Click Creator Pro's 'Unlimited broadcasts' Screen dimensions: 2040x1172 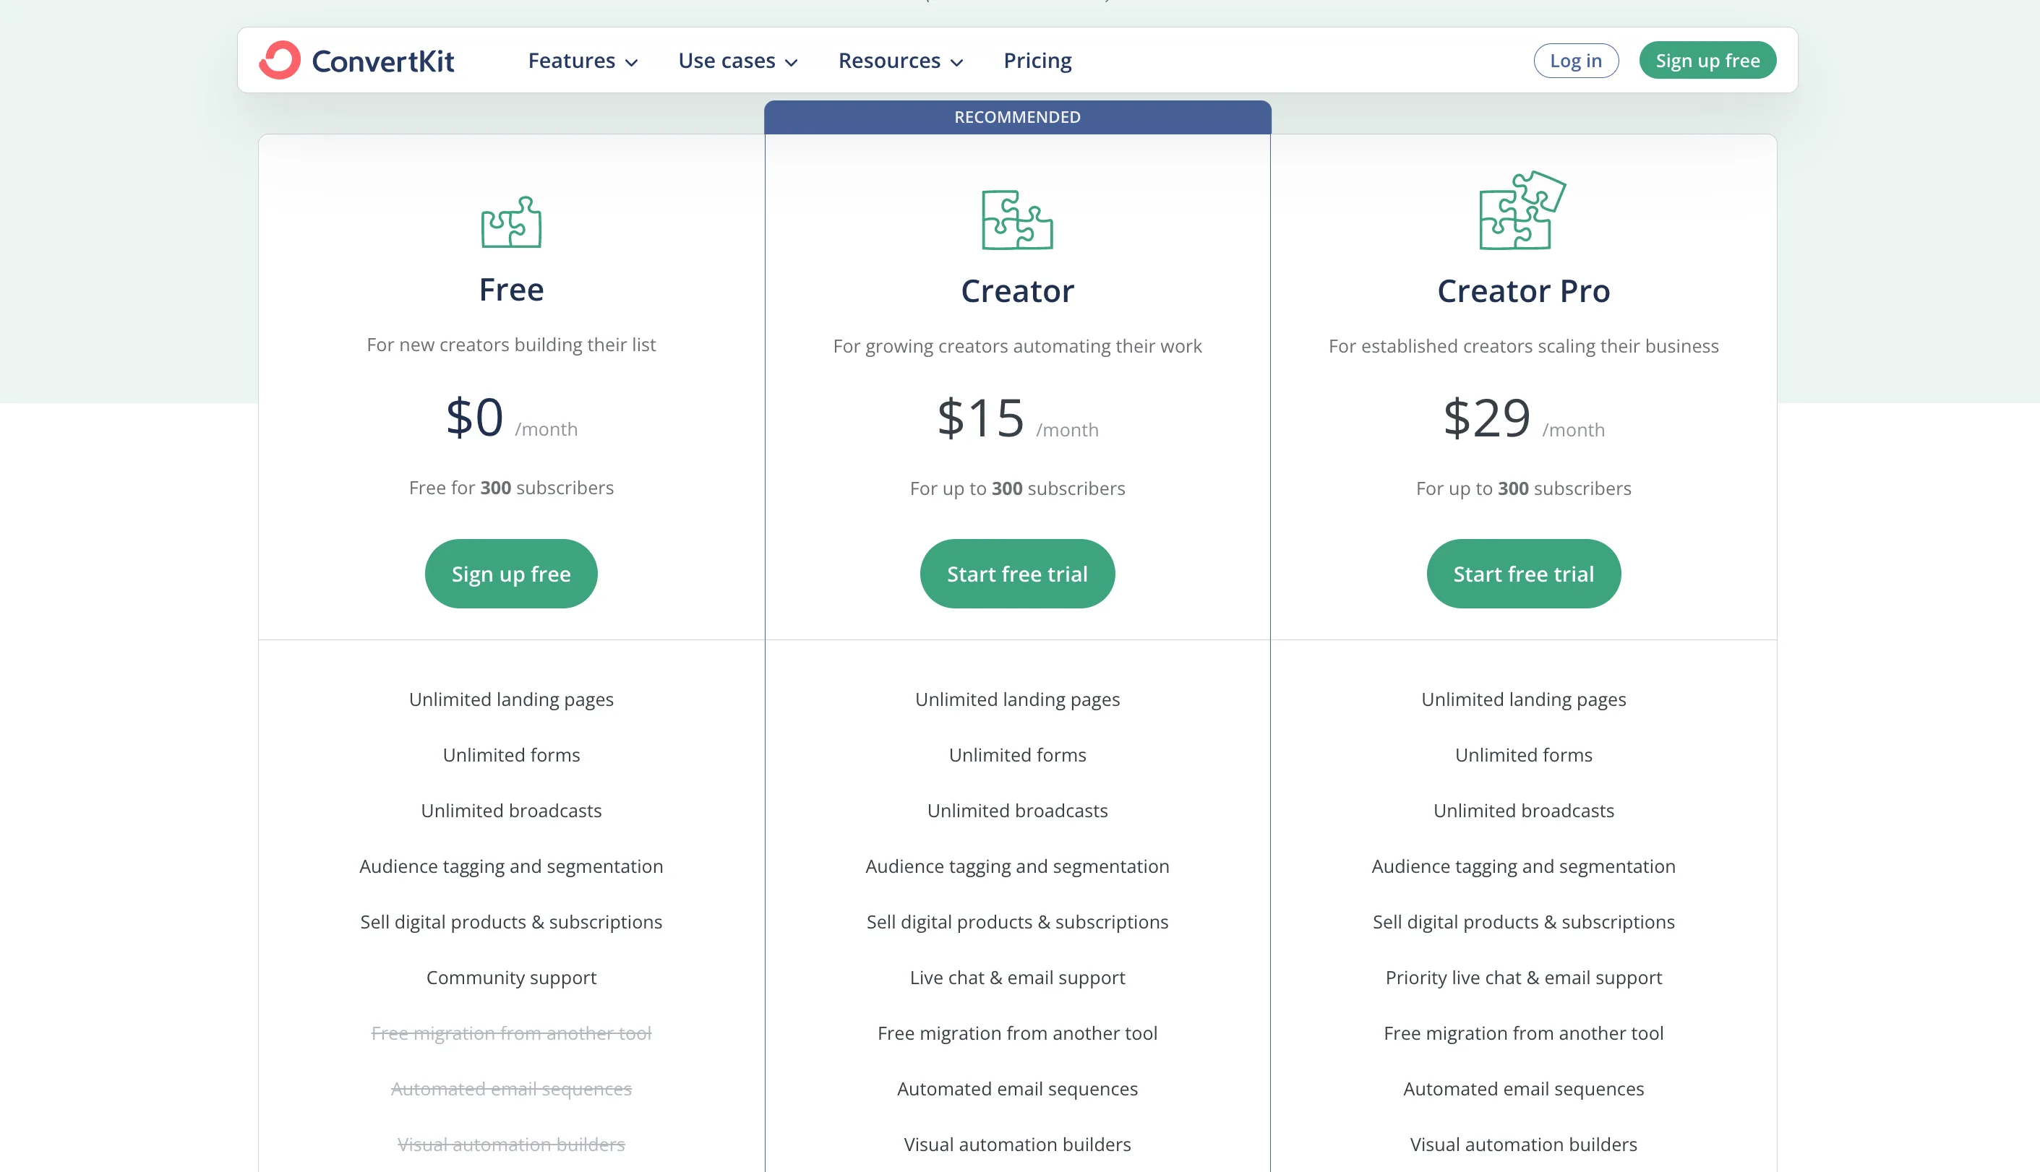pos(1523,811)
